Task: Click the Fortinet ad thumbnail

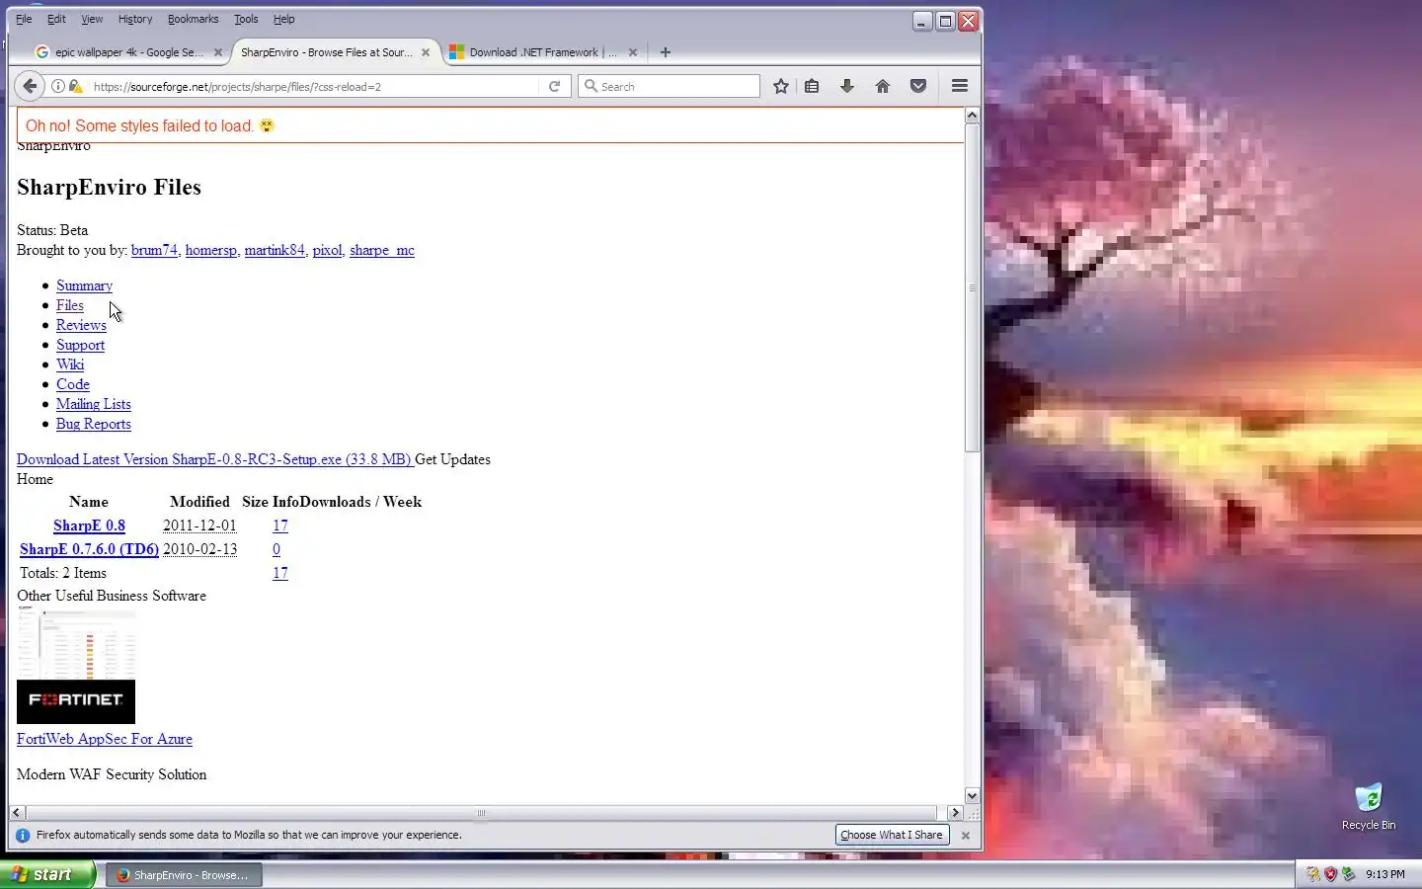Action: (x=76, y=667)
